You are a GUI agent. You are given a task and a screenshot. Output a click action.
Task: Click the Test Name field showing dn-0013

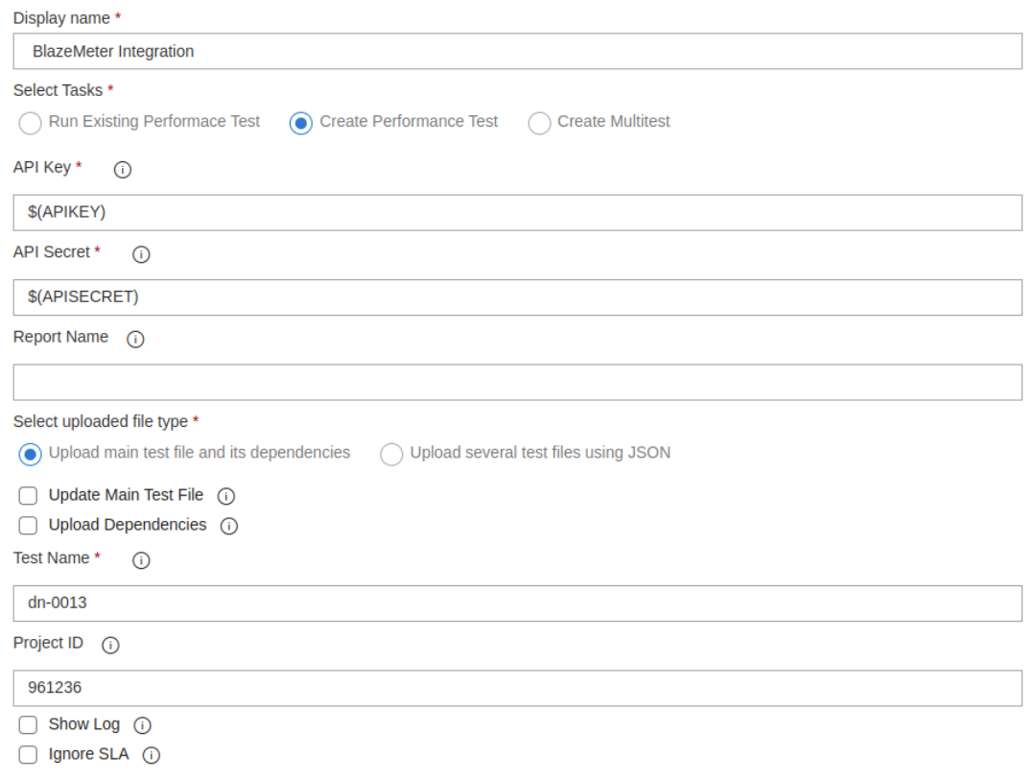coord(518,603)
